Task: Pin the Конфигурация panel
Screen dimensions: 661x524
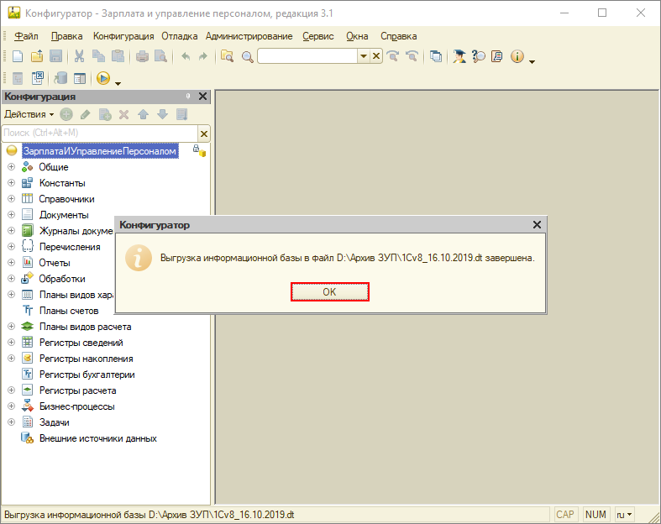Action: [x=188, y=97]
